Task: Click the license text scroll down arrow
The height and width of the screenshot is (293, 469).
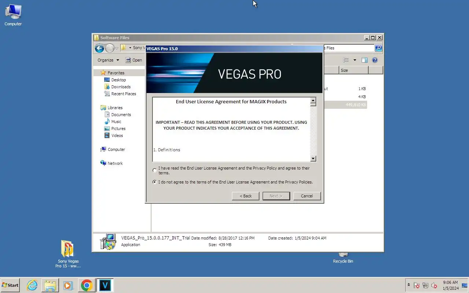Action: (x=313, y=158)
